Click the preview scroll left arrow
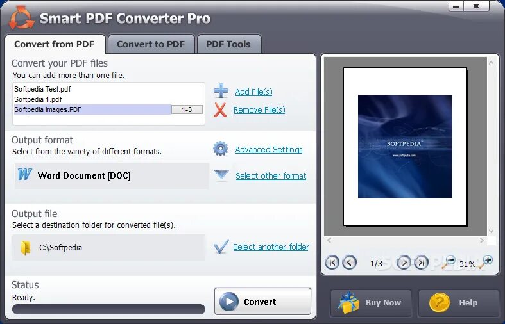Viewport: 505px width, 324px height. (x=329, y=240)
